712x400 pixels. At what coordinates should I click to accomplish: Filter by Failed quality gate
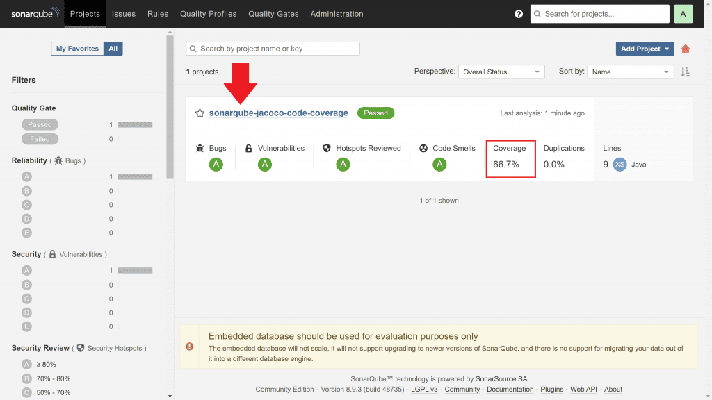[x=40, y=139]
